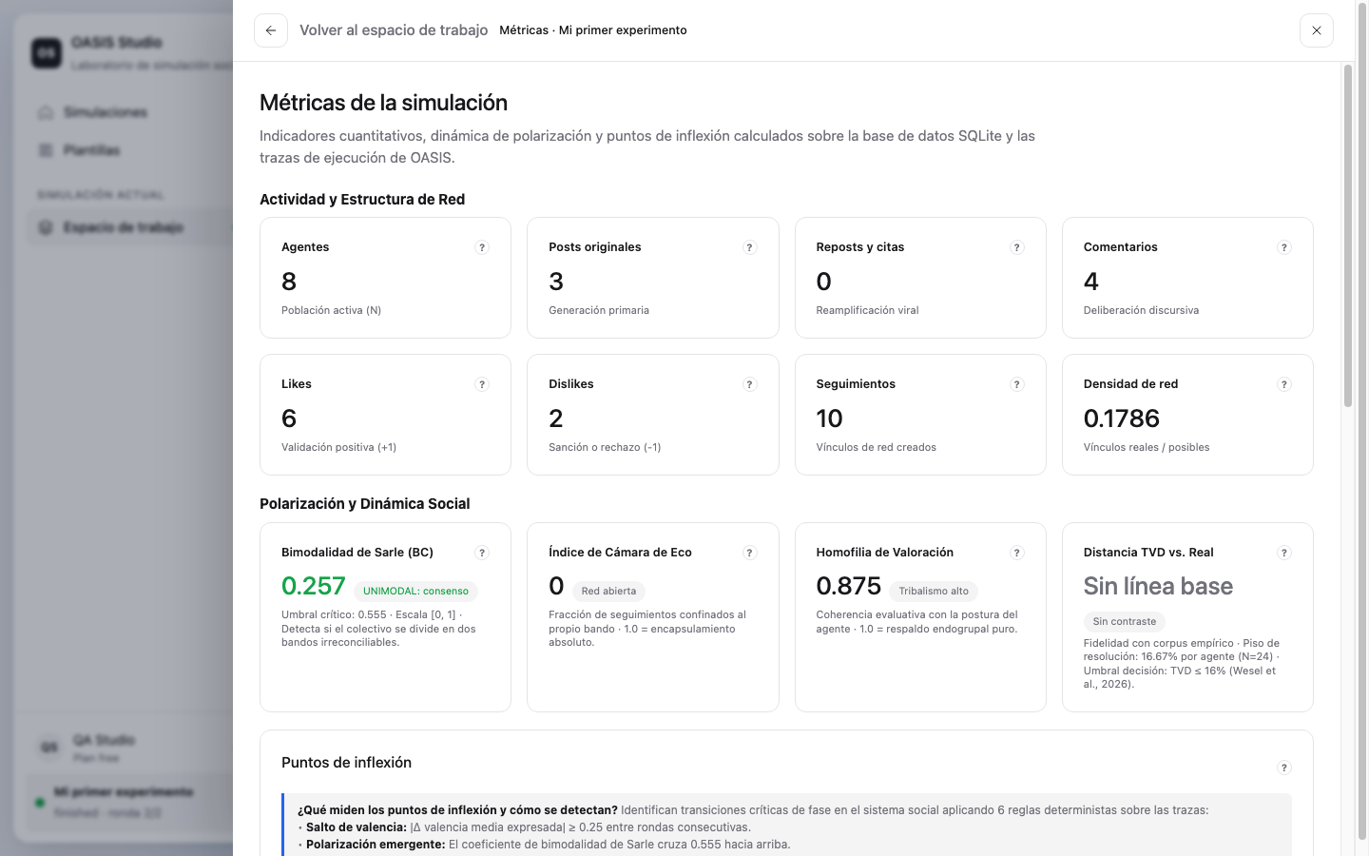The height and width of the screenshot is (856, 1369).
Task: Click the Puntos de inflexión heading
Action: pos(346,763)
